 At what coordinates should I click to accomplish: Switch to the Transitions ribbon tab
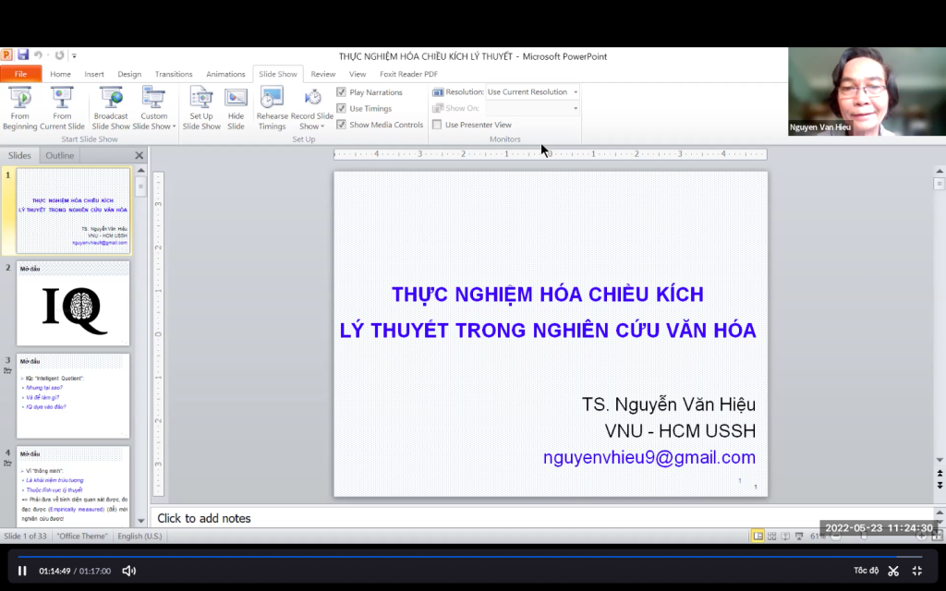click(x=174, y=74)
